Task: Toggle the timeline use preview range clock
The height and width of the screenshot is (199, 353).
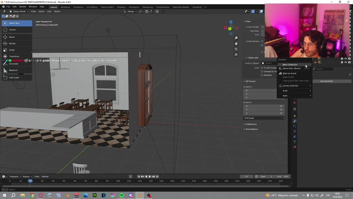Action: (256, 177)
